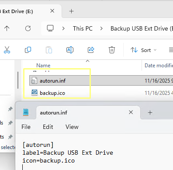Screen dimensions: 173x170
Task: Open the File menu in Notepad
Action: tap(26, 127)
